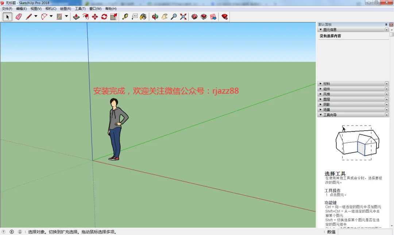Pick the Scale tool
The height and width of the screenshot is (235, 394).
pos(114,17)
